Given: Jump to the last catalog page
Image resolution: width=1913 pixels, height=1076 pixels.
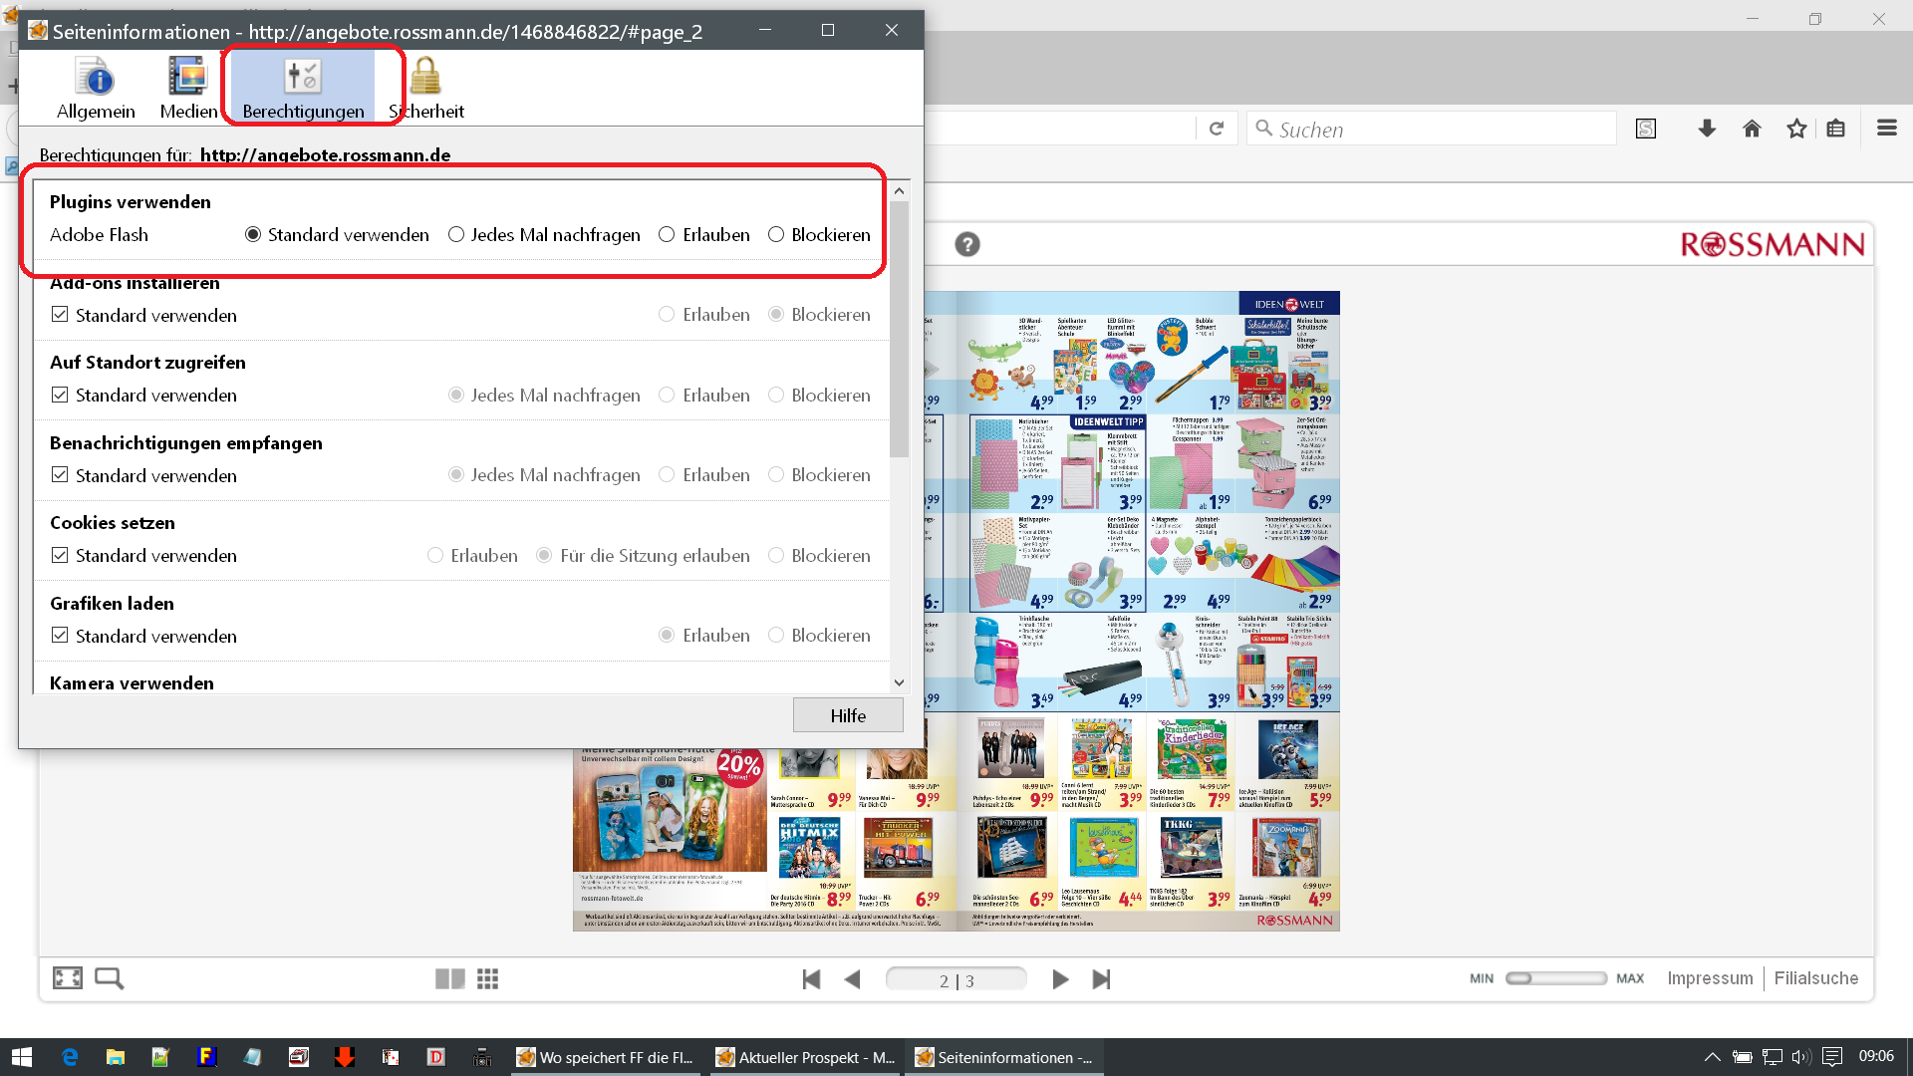Looking at the screenshot, I should click(1101, 979).
